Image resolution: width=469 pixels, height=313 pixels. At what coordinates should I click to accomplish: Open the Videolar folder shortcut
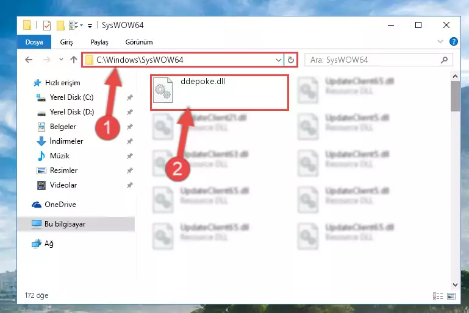[63, 185]
